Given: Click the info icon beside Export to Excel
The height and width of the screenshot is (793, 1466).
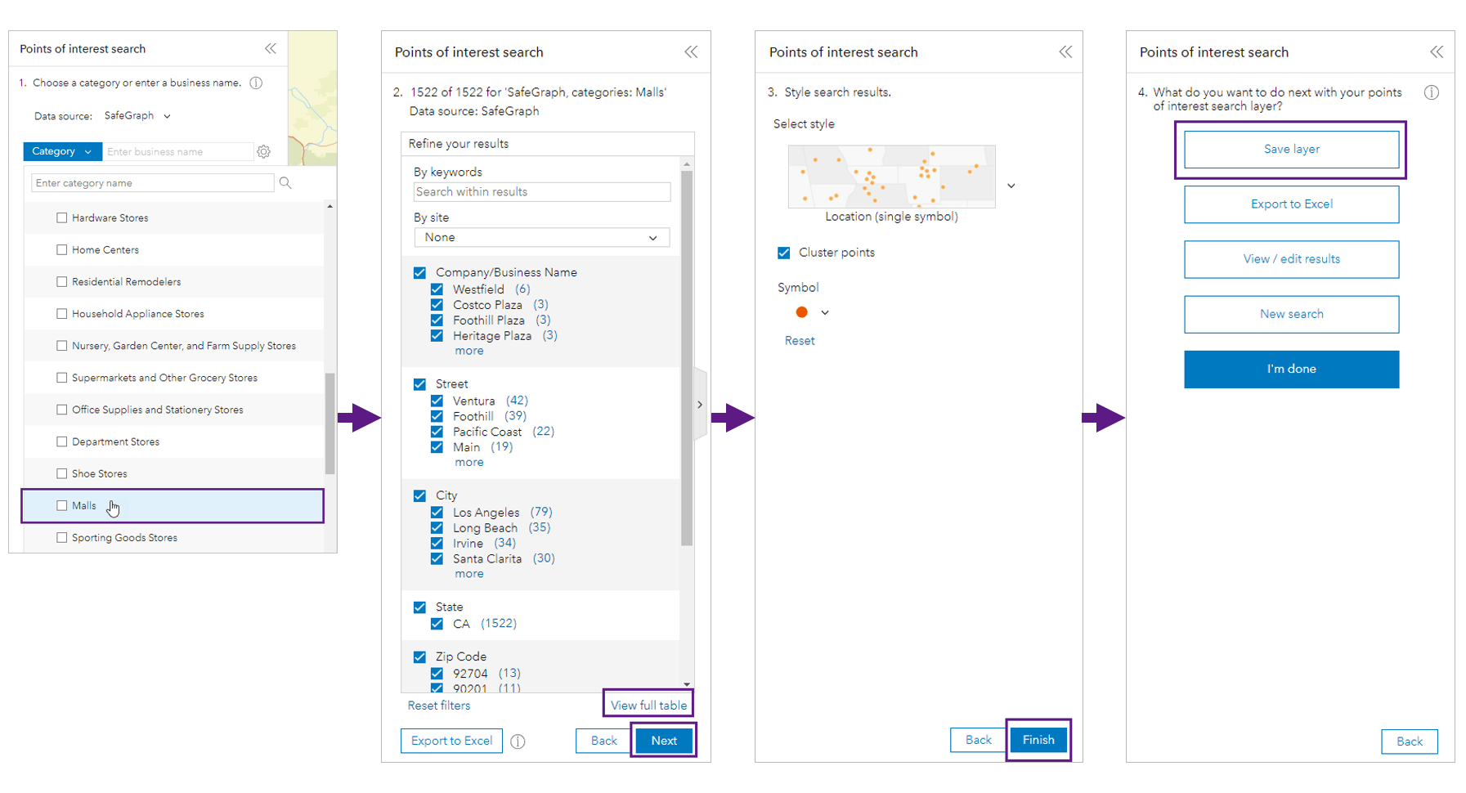Looking at the screenshot, I should 518,741.
